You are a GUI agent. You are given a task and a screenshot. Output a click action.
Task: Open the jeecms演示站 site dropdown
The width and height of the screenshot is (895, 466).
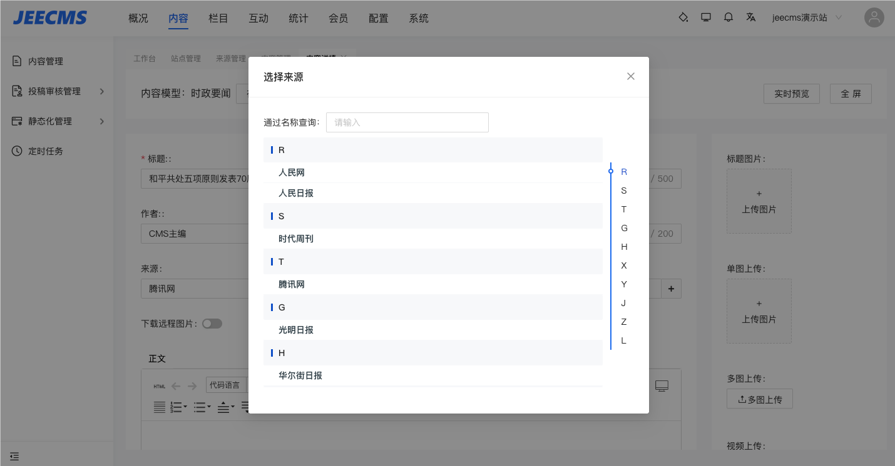coord(807,17)
